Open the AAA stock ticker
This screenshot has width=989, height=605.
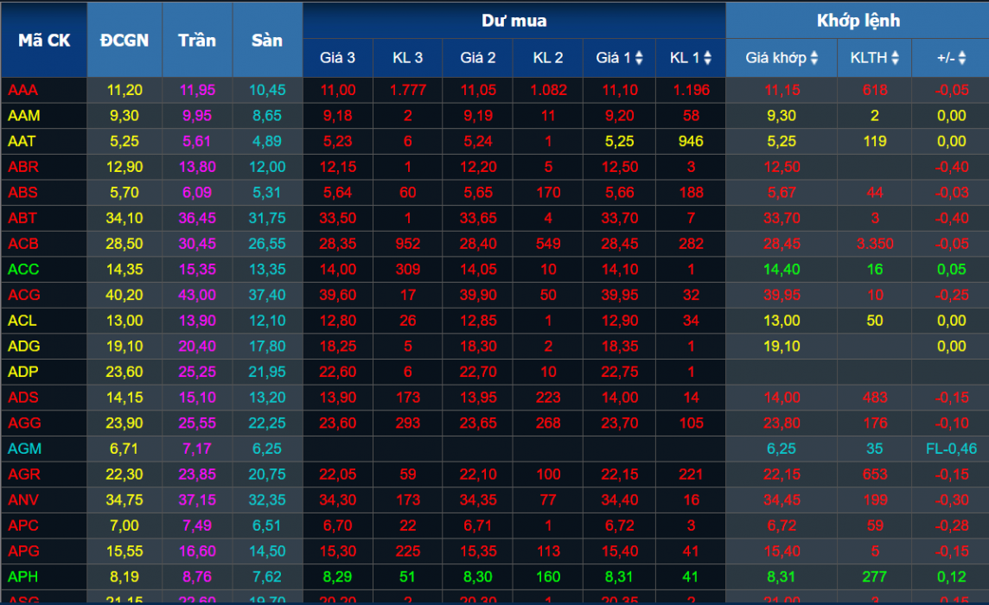click(x=23, y=90)
